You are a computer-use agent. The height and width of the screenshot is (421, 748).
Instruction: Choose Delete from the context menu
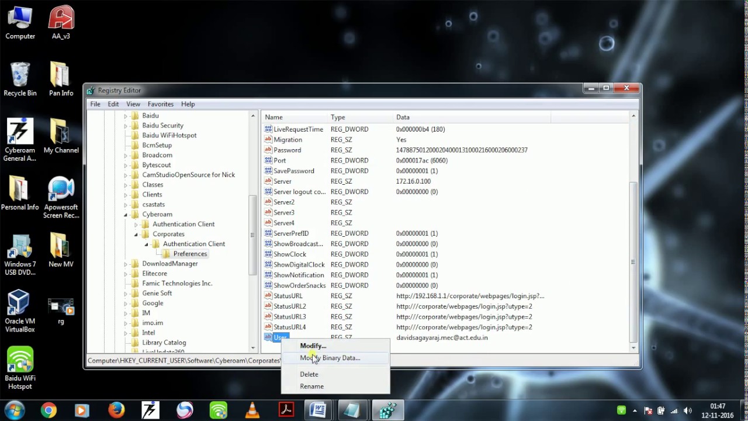pos(335,374)
